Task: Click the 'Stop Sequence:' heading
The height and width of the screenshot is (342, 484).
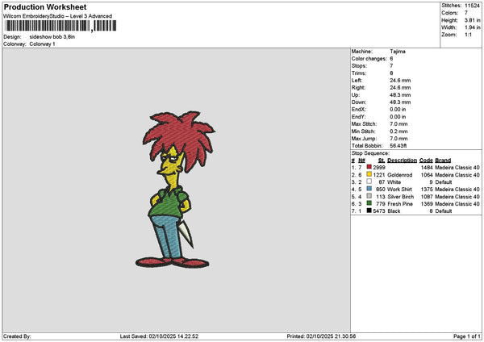Action: point(370,153)
